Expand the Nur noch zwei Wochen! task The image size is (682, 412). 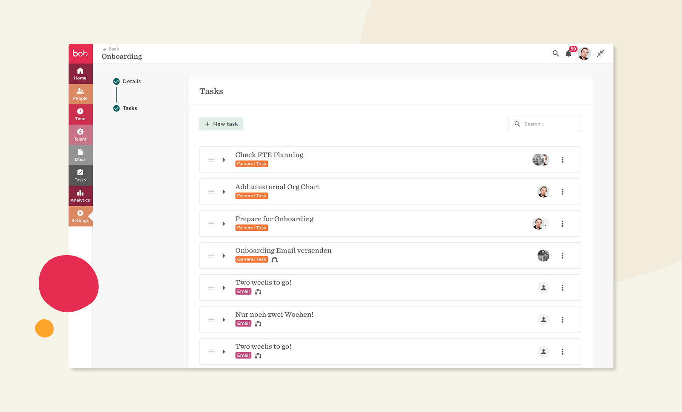(224, 320)
